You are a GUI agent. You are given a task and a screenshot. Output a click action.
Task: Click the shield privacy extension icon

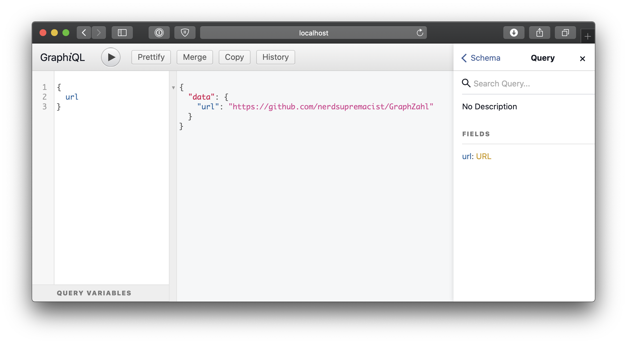tap(185, 33)
